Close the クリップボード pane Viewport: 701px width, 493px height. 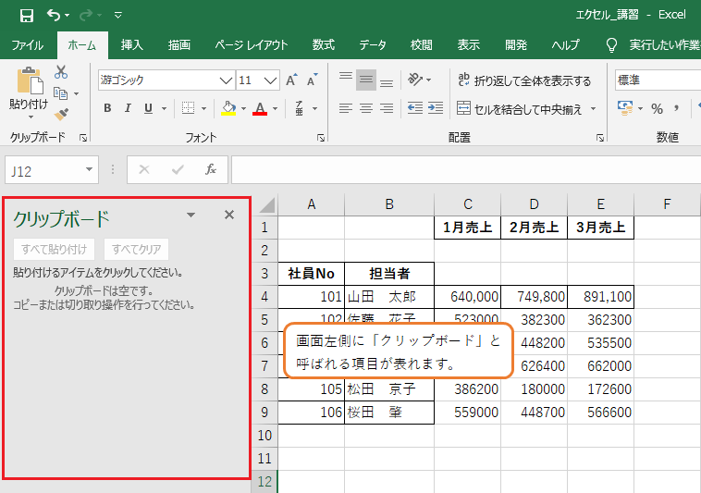[x=229, y=215]
